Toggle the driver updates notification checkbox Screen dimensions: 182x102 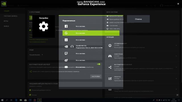(30, 90)
